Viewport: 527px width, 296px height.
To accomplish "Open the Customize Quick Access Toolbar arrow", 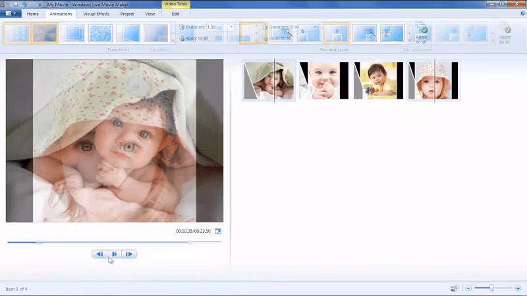I will 40,5.
